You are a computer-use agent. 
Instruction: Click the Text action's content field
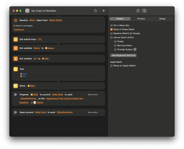tap(58, 76)
